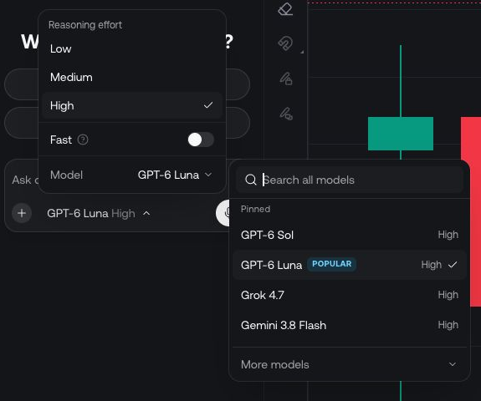Viewport: 481px width, 401px height.
Task: Toggle the Fast mode switch
Action: 201,140
